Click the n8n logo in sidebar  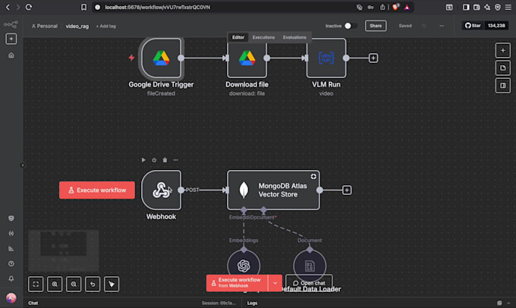11,24
